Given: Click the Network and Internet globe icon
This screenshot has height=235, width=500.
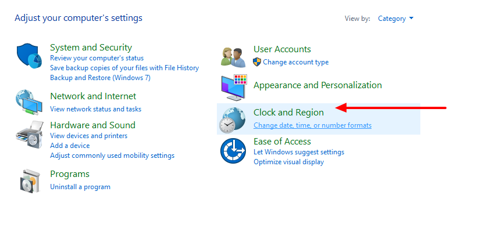Looking at the screenshot, I should pos(29,102).
